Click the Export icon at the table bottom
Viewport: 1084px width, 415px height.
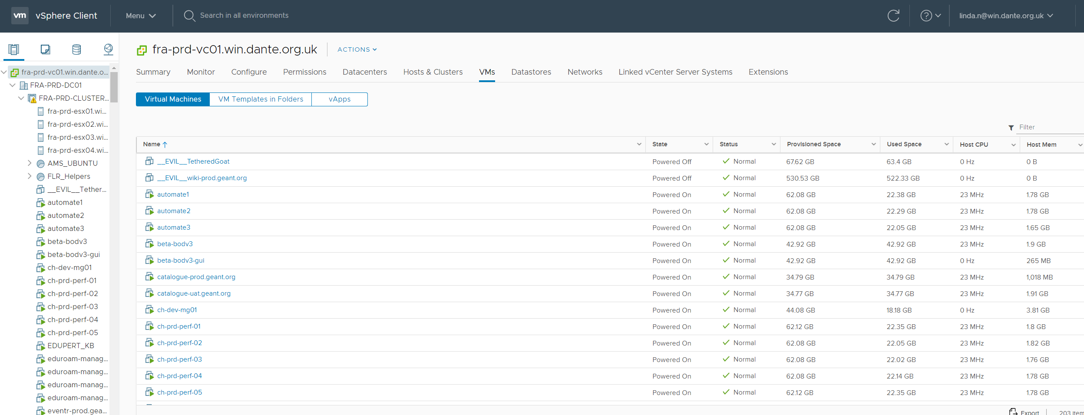coord(1013,412)
